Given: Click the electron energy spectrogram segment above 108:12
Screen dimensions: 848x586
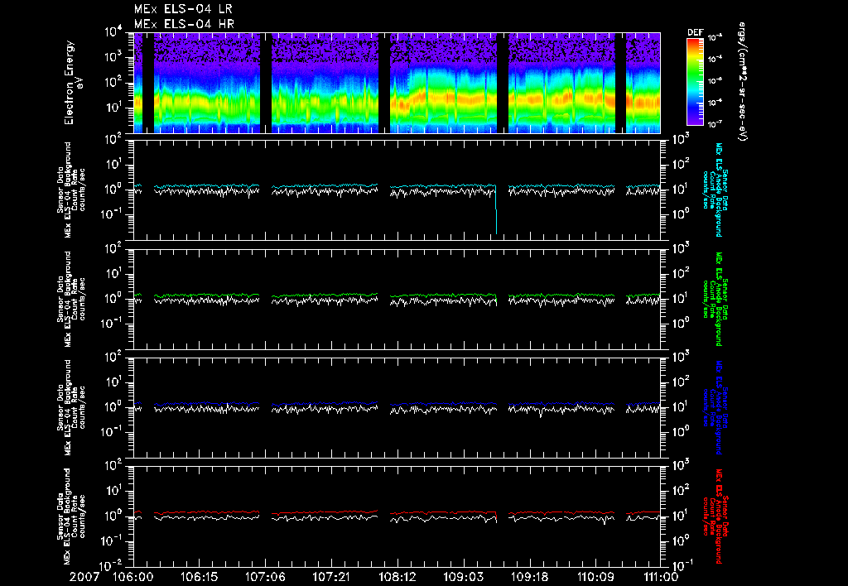Looking at the screenshot, I should point(443,83).
